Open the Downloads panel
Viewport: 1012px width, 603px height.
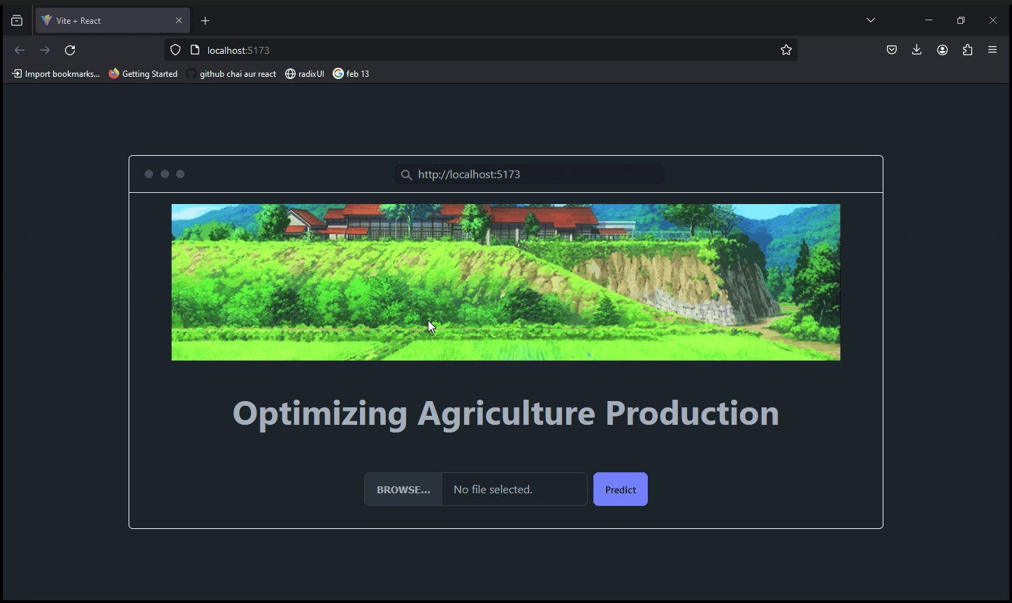pos(916,50)
